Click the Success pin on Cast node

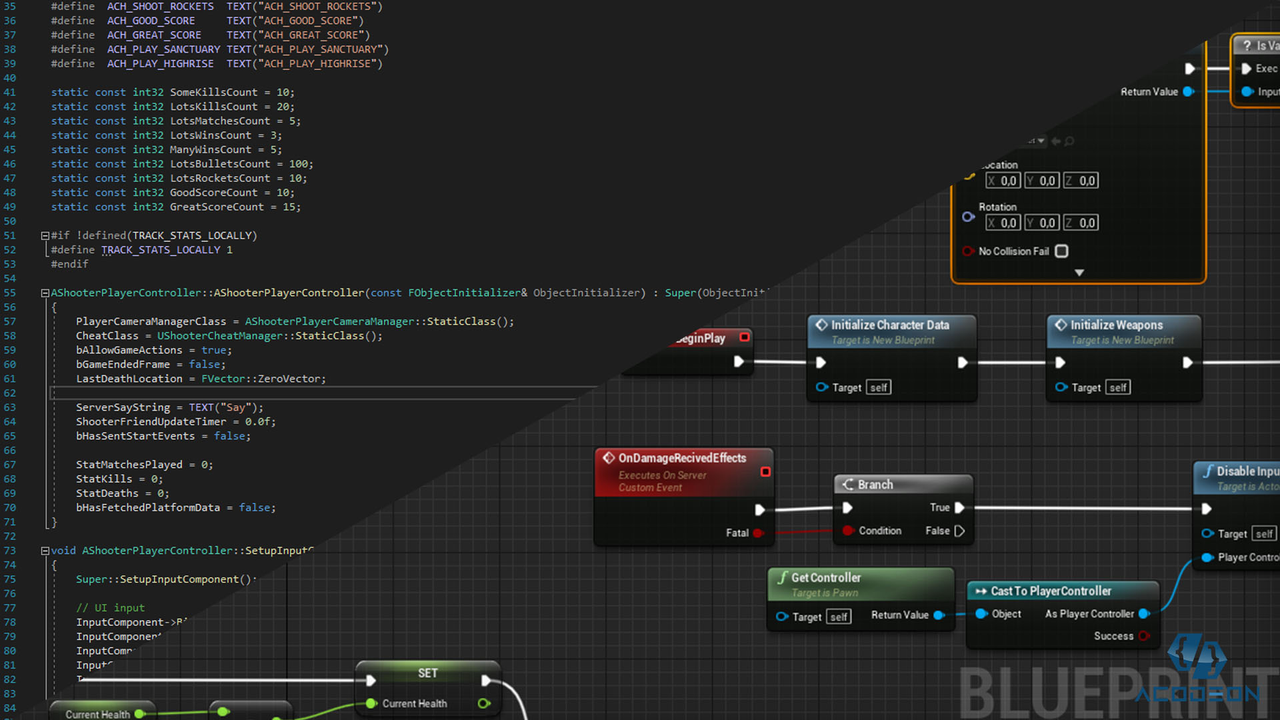(1144, 636)
